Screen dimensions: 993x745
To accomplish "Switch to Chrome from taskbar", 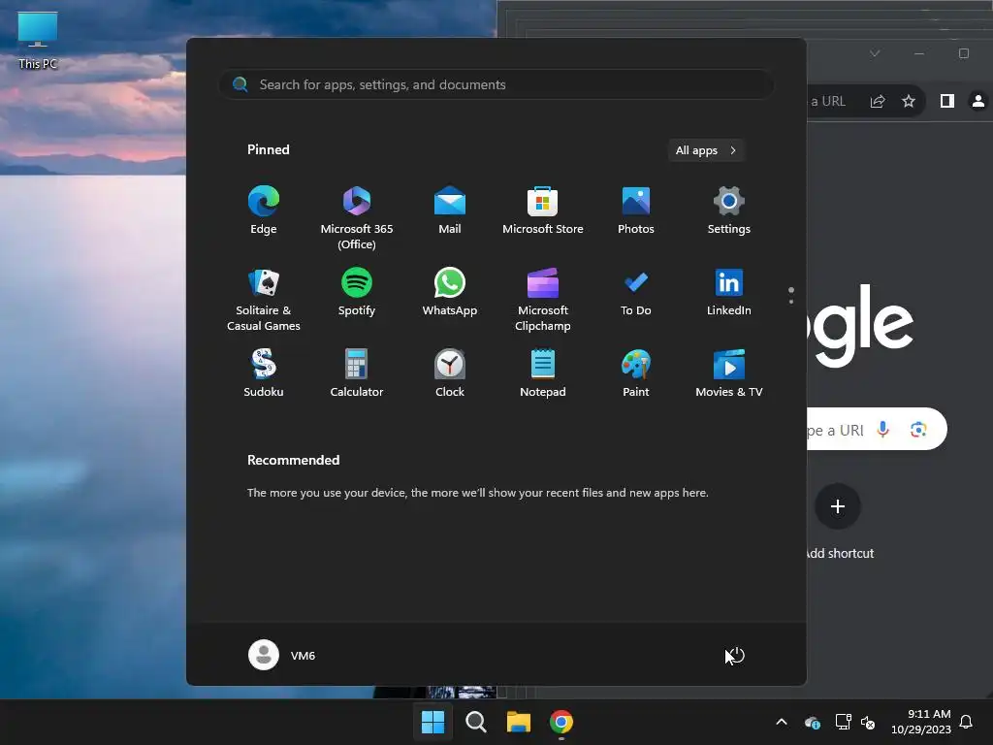I will (561, 722).
